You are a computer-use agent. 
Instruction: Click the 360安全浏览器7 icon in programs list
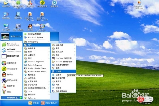pyautogui.click(x=25, y=34)
